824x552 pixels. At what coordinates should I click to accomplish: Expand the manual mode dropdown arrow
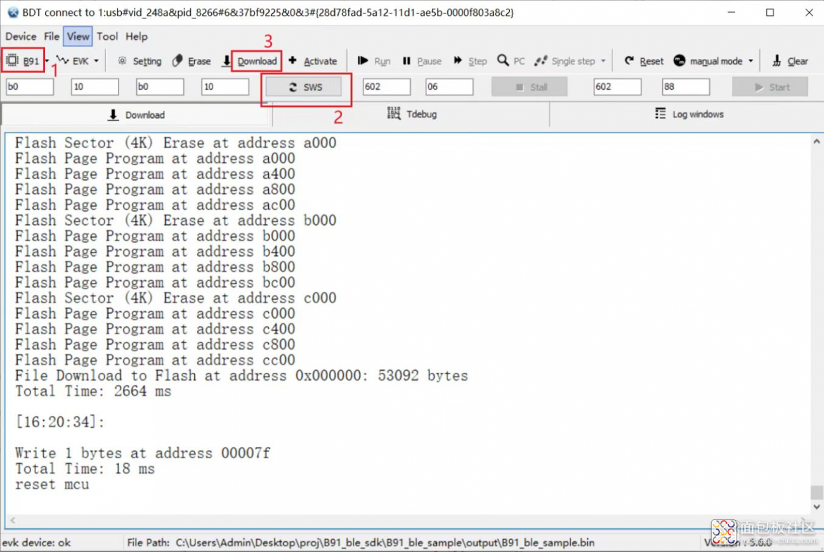751,61
